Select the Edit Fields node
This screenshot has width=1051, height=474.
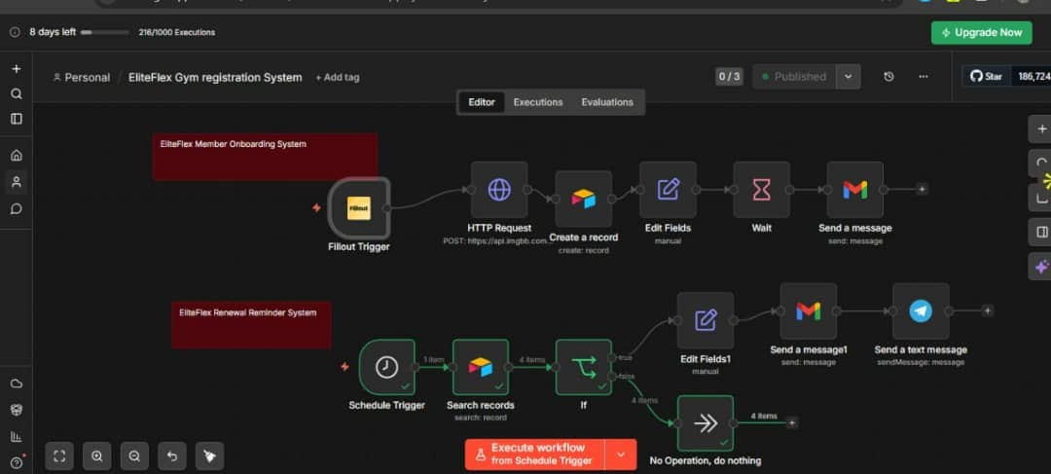coord(668,190)
